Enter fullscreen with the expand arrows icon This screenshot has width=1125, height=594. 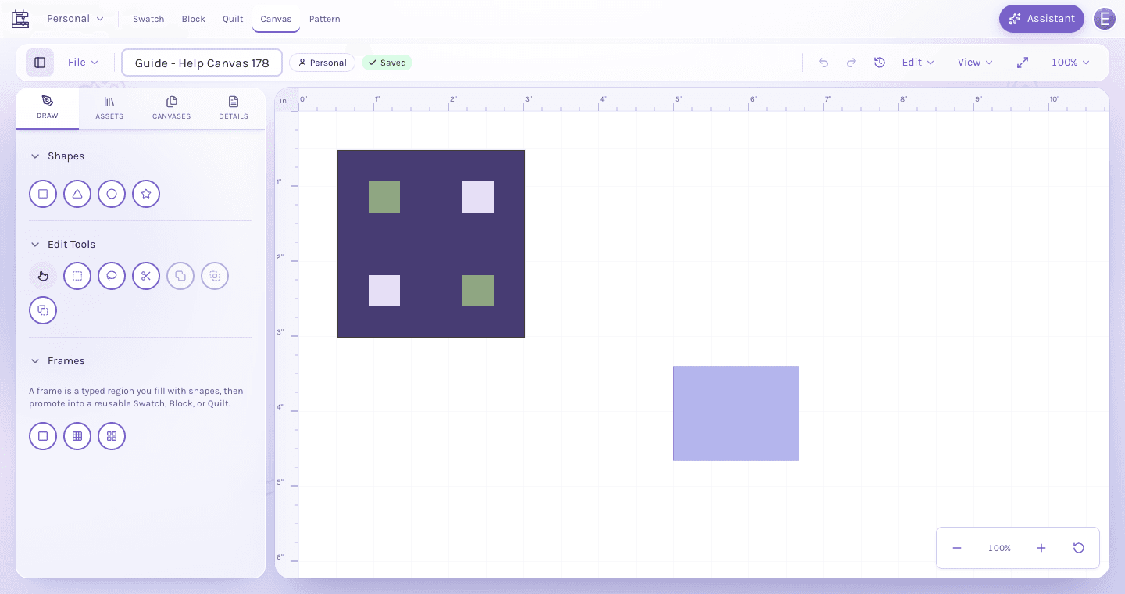pyautogui.click(x=1022, y=63)
